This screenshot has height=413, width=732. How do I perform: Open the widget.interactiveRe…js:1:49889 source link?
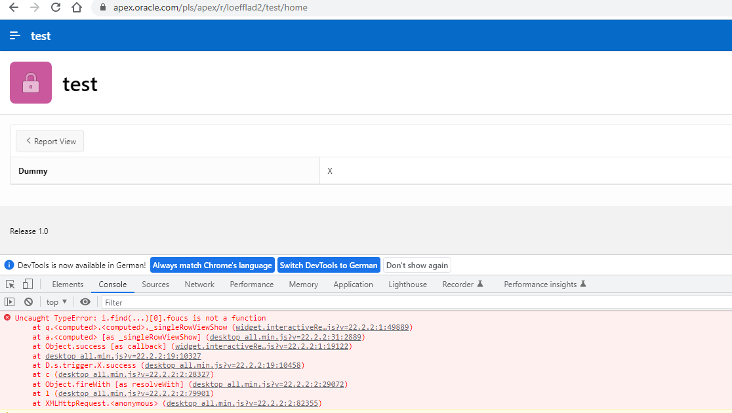point(323,327)
